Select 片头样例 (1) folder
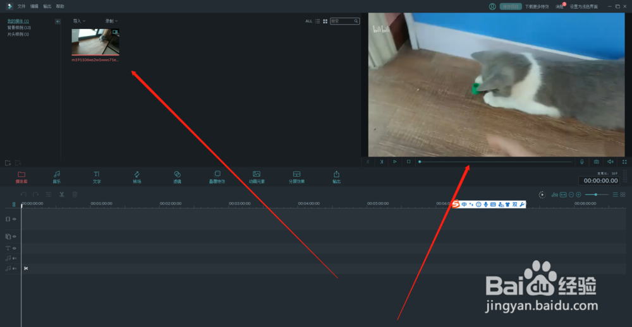The width and height of the screenshot is (632, 327). tap(18, 35)
